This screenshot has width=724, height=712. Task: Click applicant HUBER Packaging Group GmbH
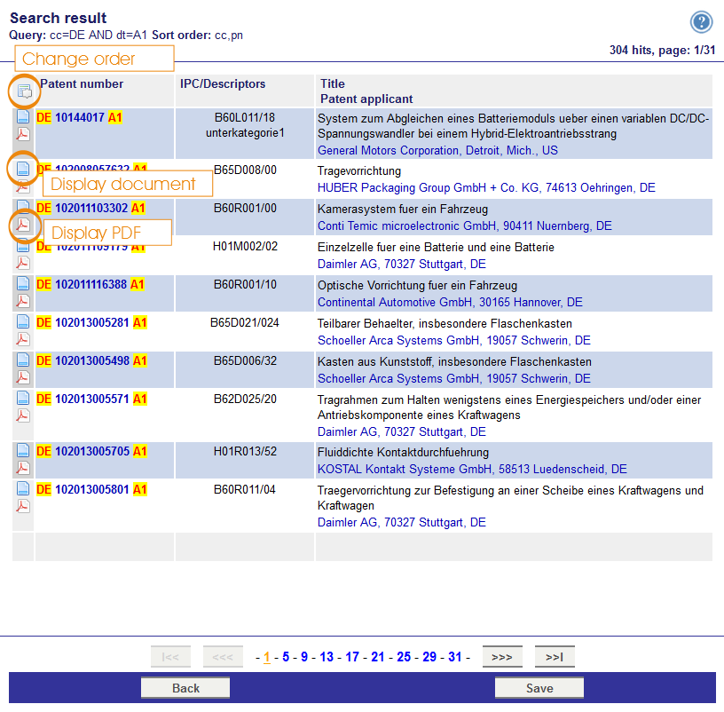click(x=486, y=187)
